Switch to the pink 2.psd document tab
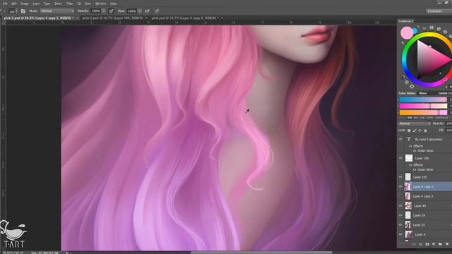Viewport: 452px width, 254px height. (112, 18)
